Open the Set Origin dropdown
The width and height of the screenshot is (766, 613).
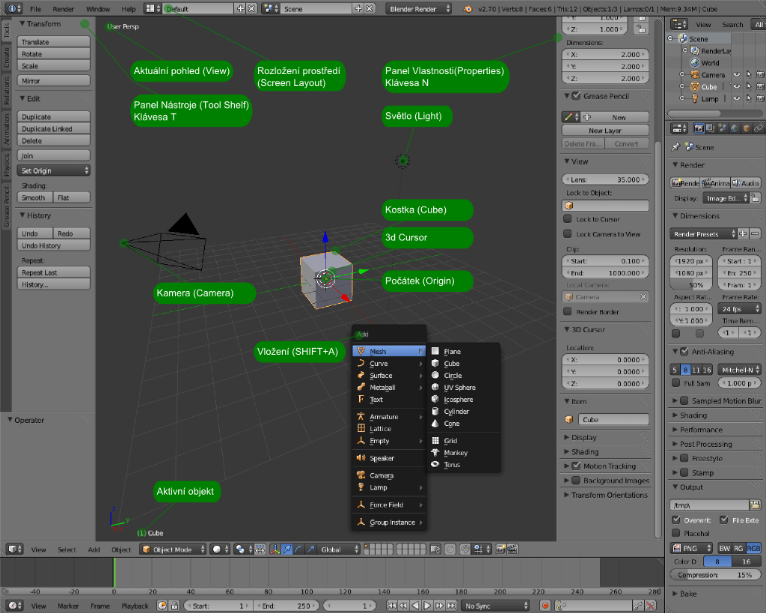pos(55,171)
